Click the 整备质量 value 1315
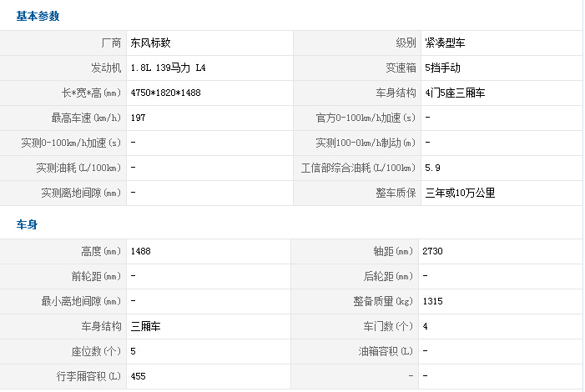Image resolution: width=585 pixels, height=392 pixels. tap(434, 301)
